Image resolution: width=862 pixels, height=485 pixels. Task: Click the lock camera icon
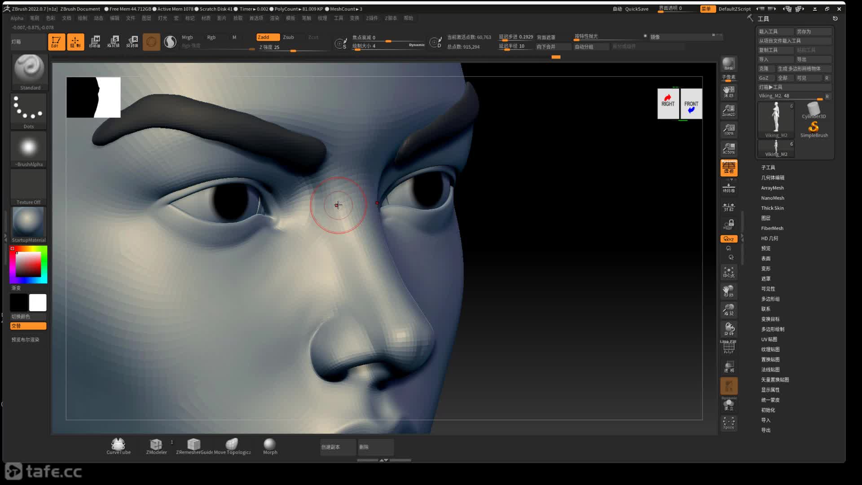point(729,225)
